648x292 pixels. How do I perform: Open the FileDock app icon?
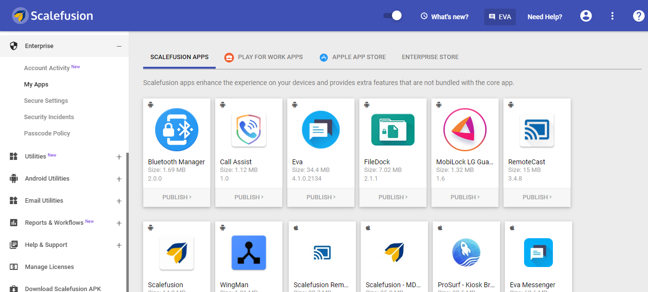pos(393,130)
